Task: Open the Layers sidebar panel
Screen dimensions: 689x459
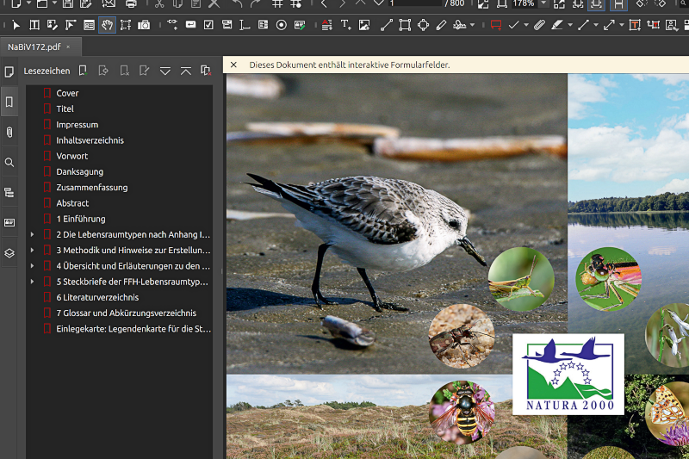Action: (x=9, y=253)
